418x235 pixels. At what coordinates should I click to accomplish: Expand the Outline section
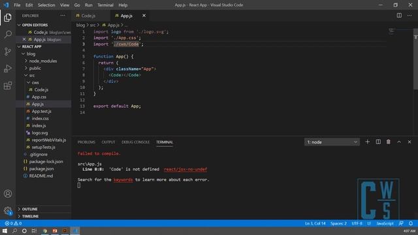44,209
